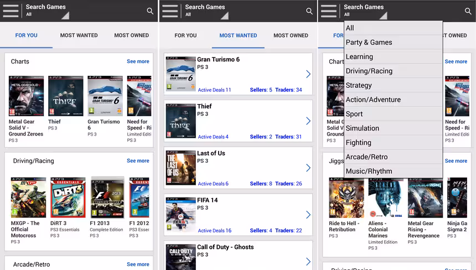Open hamburger menu in right dropdown screen
Screen dimensions: 476x270
(329, 11)
